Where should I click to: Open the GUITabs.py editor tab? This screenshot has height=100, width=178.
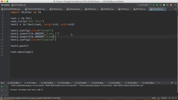tap(124, 9)
